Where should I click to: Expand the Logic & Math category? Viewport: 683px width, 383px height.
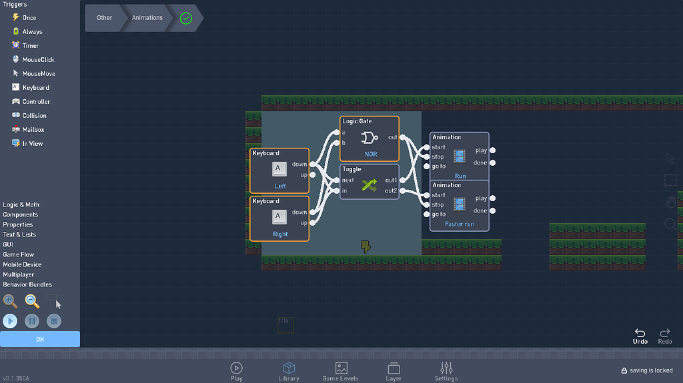click(x=21, y=204)
